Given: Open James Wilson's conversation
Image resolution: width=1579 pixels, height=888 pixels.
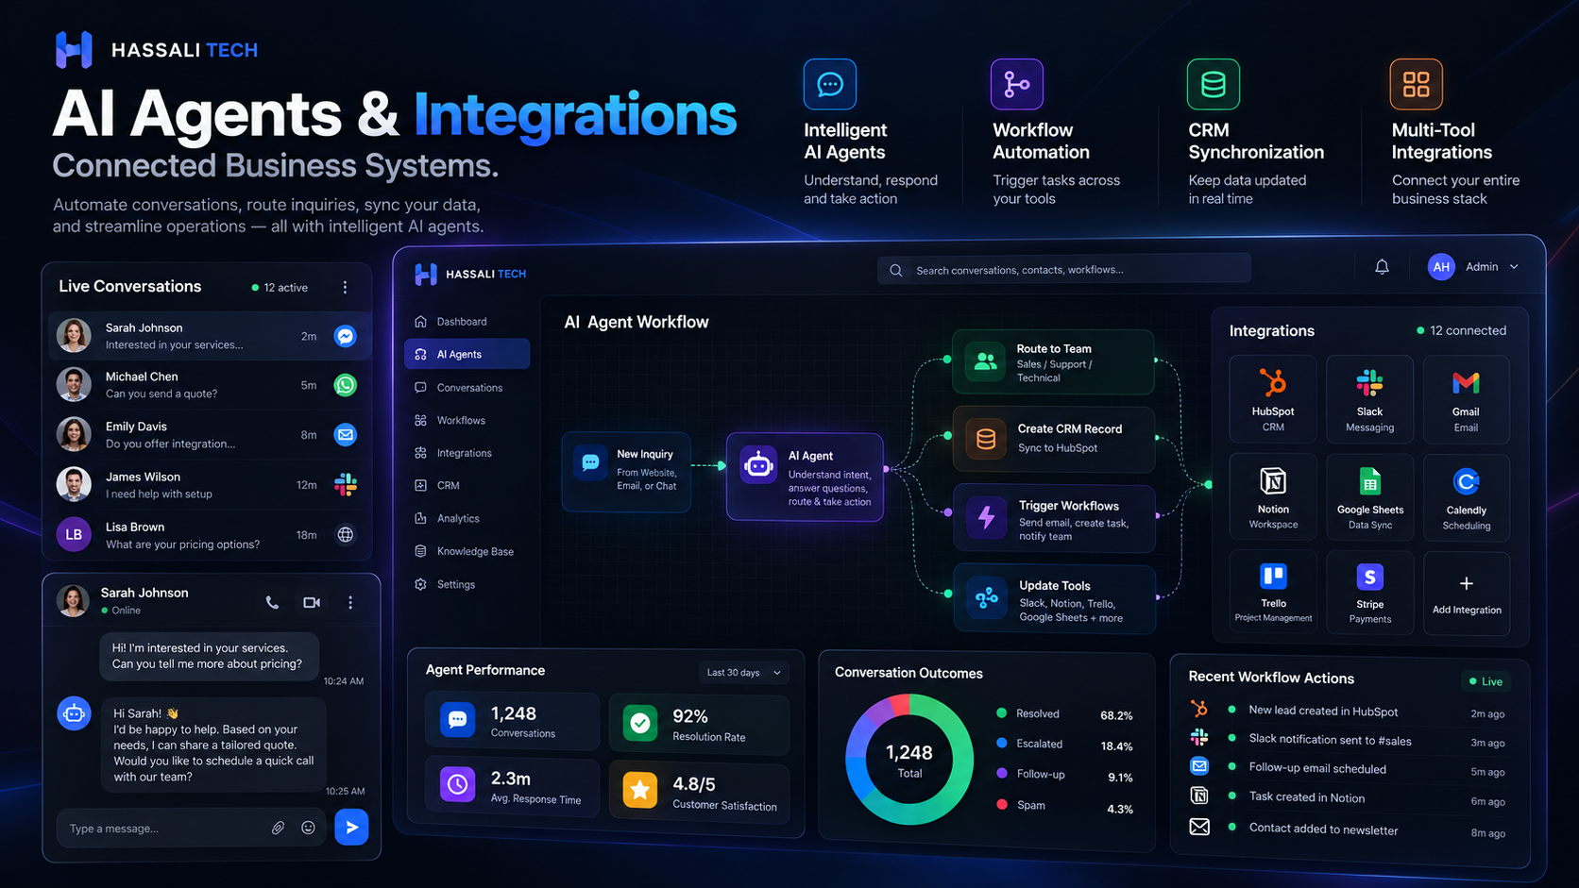Looking at the screenshot, I should tap(209, 485).
